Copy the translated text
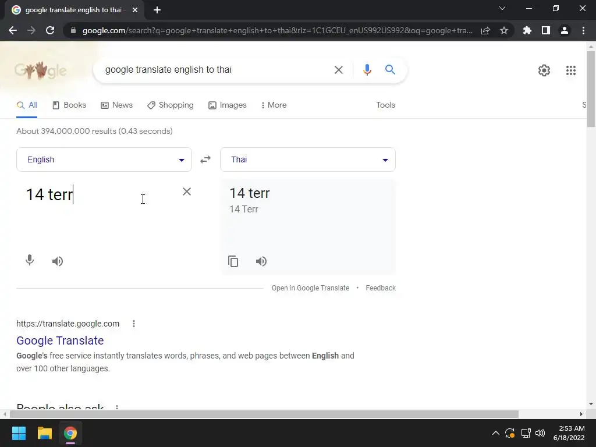The height and width of the screenshot is (447, 596). coord(233,261)
